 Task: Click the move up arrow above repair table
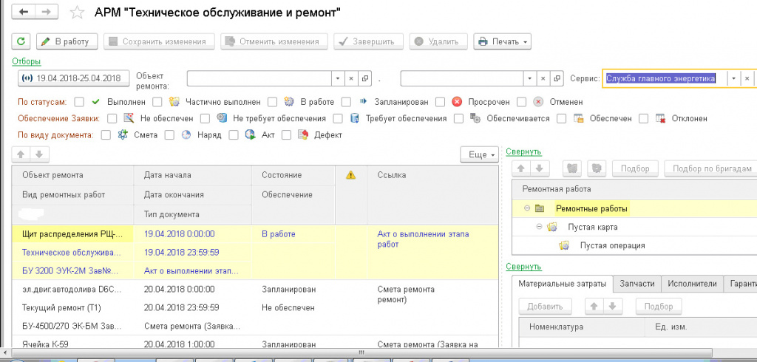click(x=21, y=154)
